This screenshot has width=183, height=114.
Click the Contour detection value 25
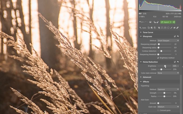point(175,51)
